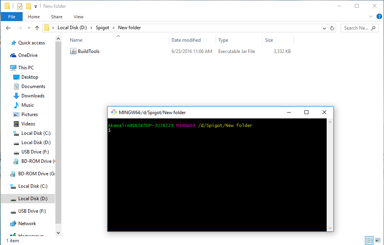Switch to large thumbnails view button
Image resolution: width=384 pixels, height=245 pixels.
378,240
